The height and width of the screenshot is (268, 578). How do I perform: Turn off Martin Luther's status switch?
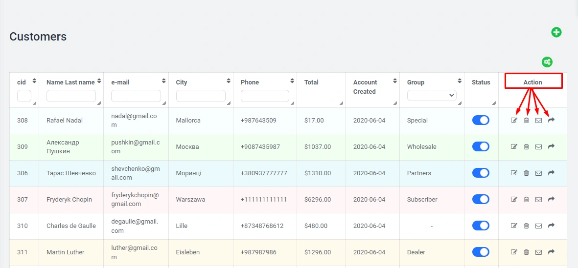coord(481,252)
